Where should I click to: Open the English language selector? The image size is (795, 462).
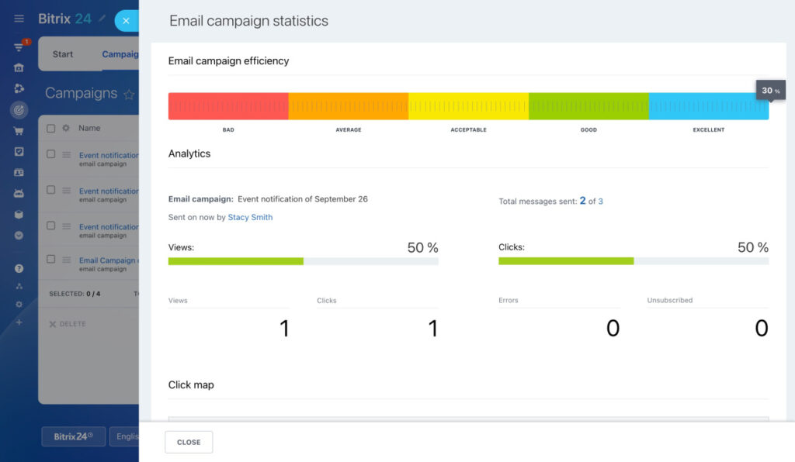(128, 436)
